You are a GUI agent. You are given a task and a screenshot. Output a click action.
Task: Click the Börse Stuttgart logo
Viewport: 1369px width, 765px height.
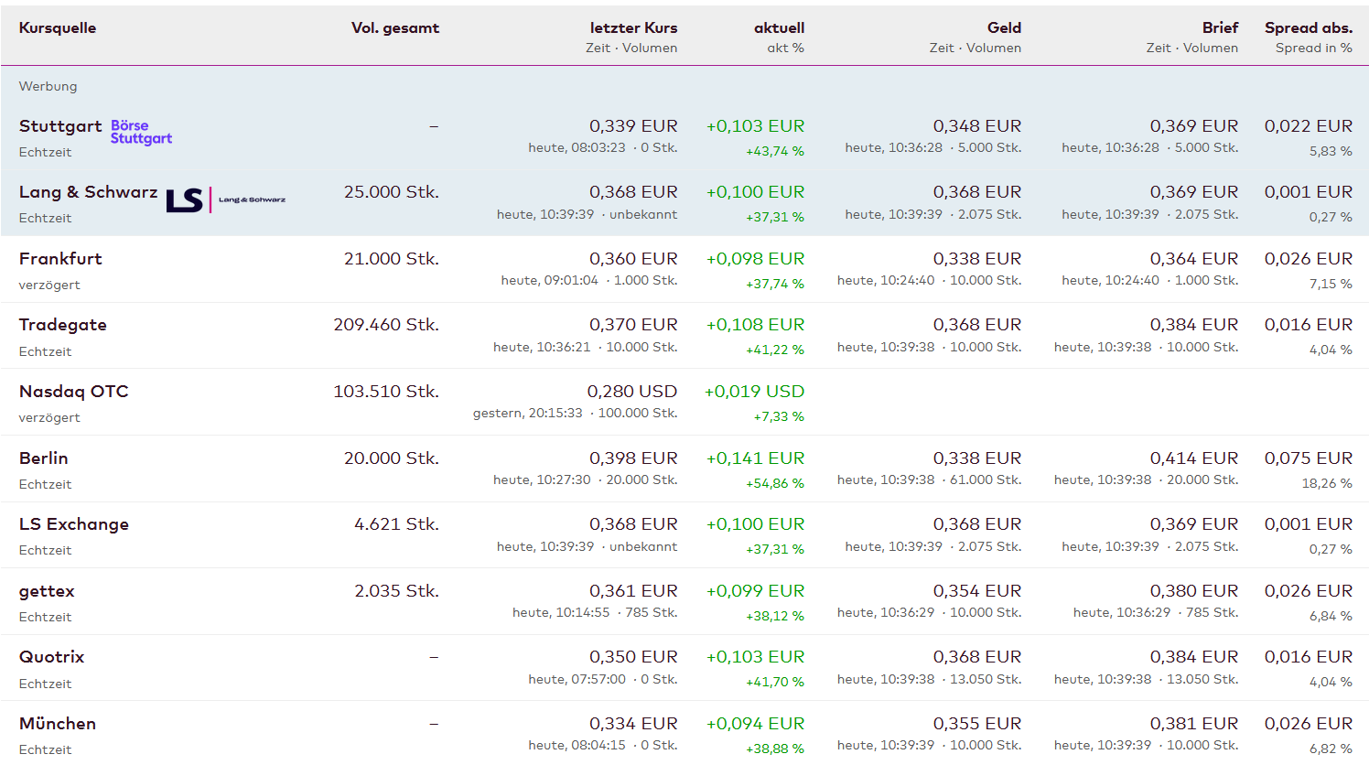click(x=141, y=132)
